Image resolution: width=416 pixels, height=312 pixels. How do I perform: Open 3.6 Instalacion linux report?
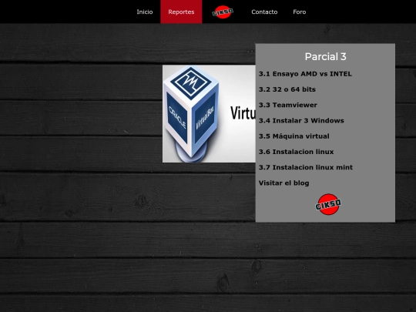(296, 152)
